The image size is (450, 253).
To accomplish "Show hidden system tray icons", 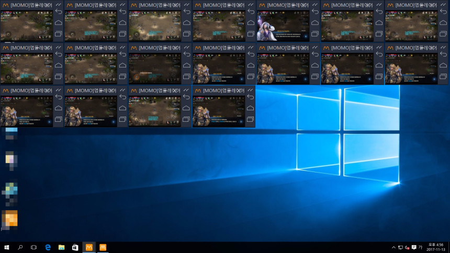I will click(393, 247).
